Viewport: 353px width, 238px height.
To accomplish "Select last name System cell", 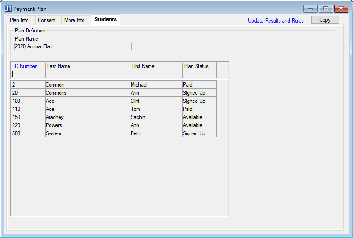I will point(87,133).
